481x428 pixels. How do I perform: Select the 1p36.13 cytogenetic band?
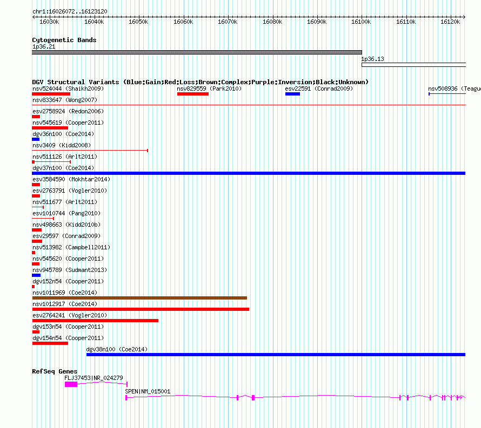[x=413, y=65]
